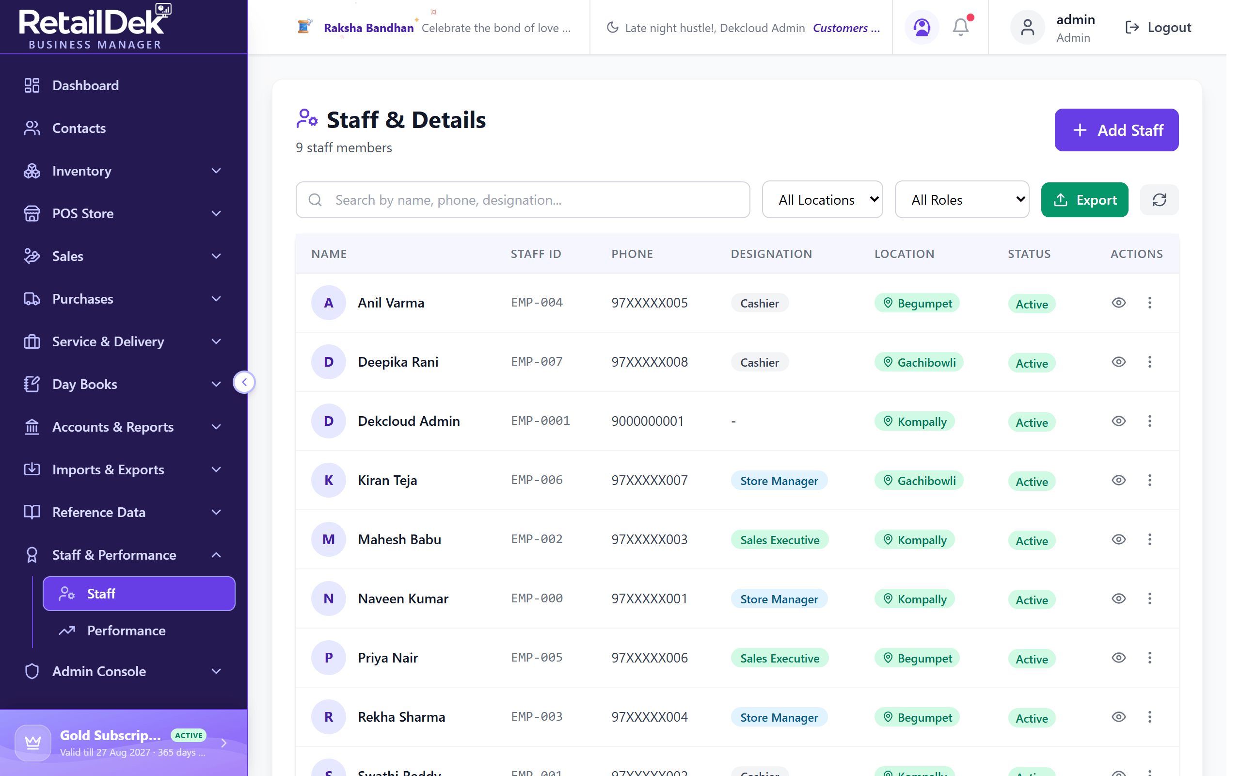This screenshot has height=776, width=1241.
Task: Select the Staff submenu item
Action: [x=139, y=594]
